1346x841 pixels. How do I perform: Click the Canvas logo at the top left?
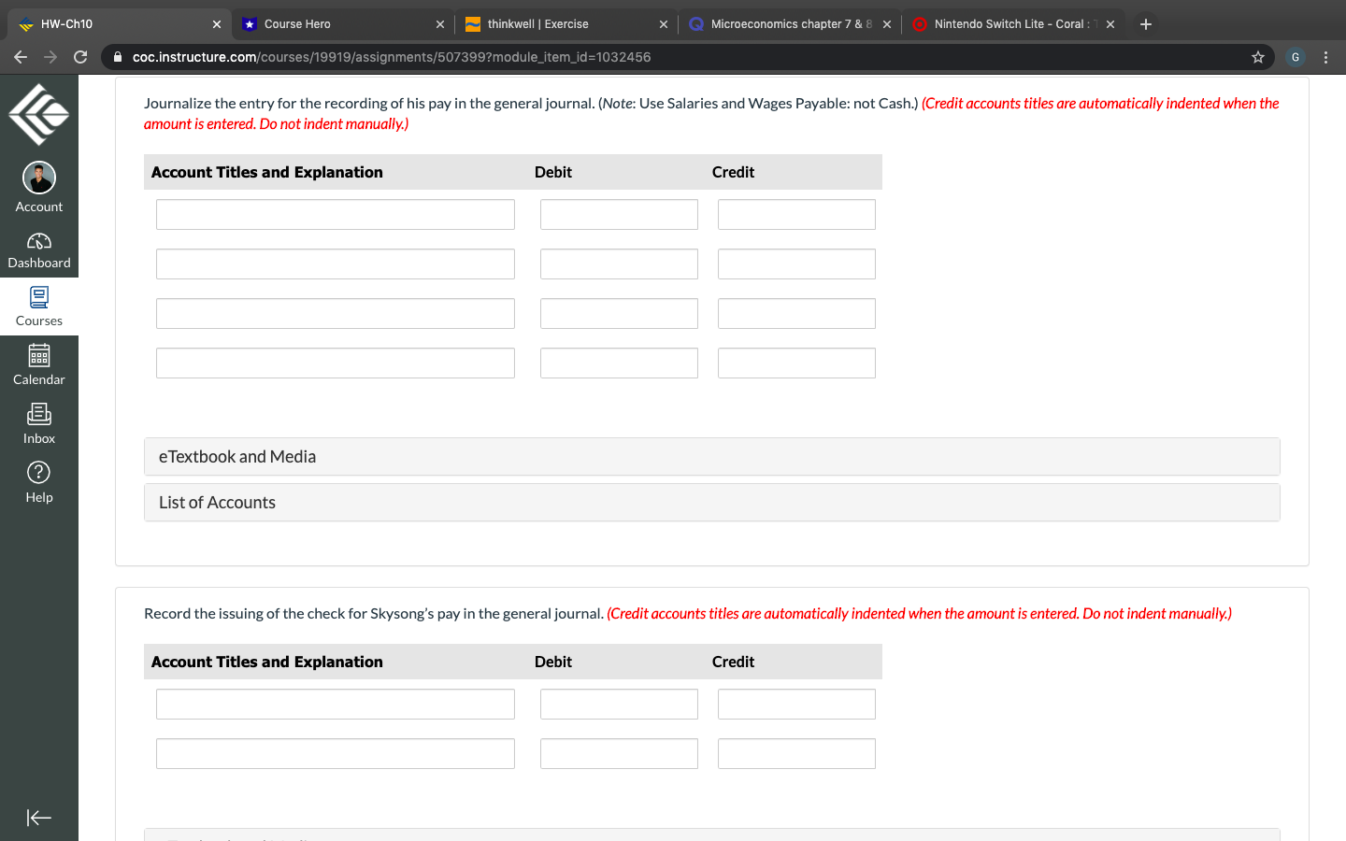point(38,112)
